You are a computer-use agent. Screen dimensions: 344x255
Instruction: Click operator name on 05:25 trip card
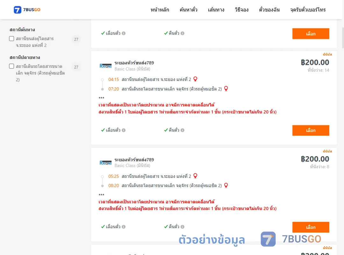[134, 160]
